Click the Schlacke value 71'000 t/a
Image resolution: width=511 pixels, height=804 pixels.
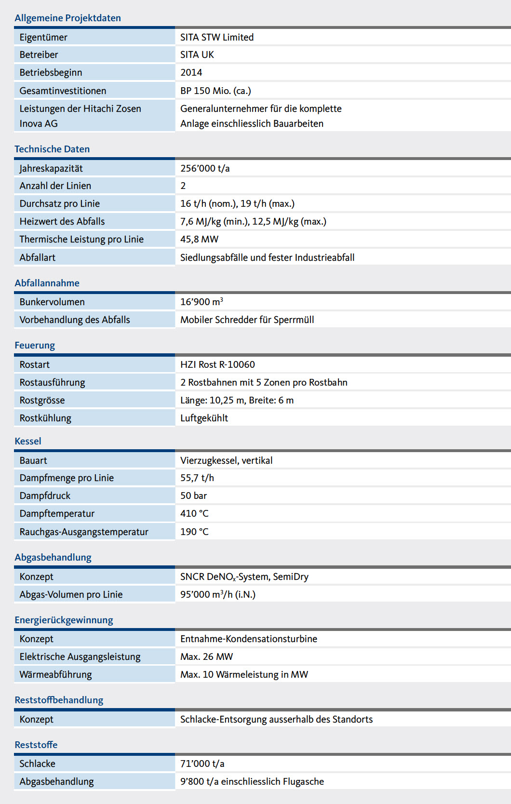tap(202, 764)
